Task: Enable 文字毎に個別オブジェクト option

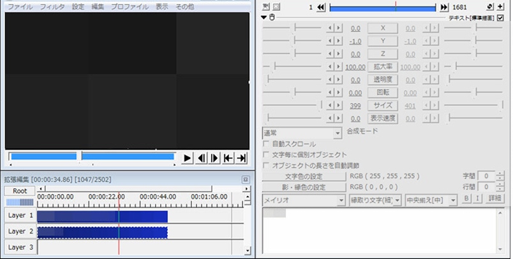Action: [267, 155]
